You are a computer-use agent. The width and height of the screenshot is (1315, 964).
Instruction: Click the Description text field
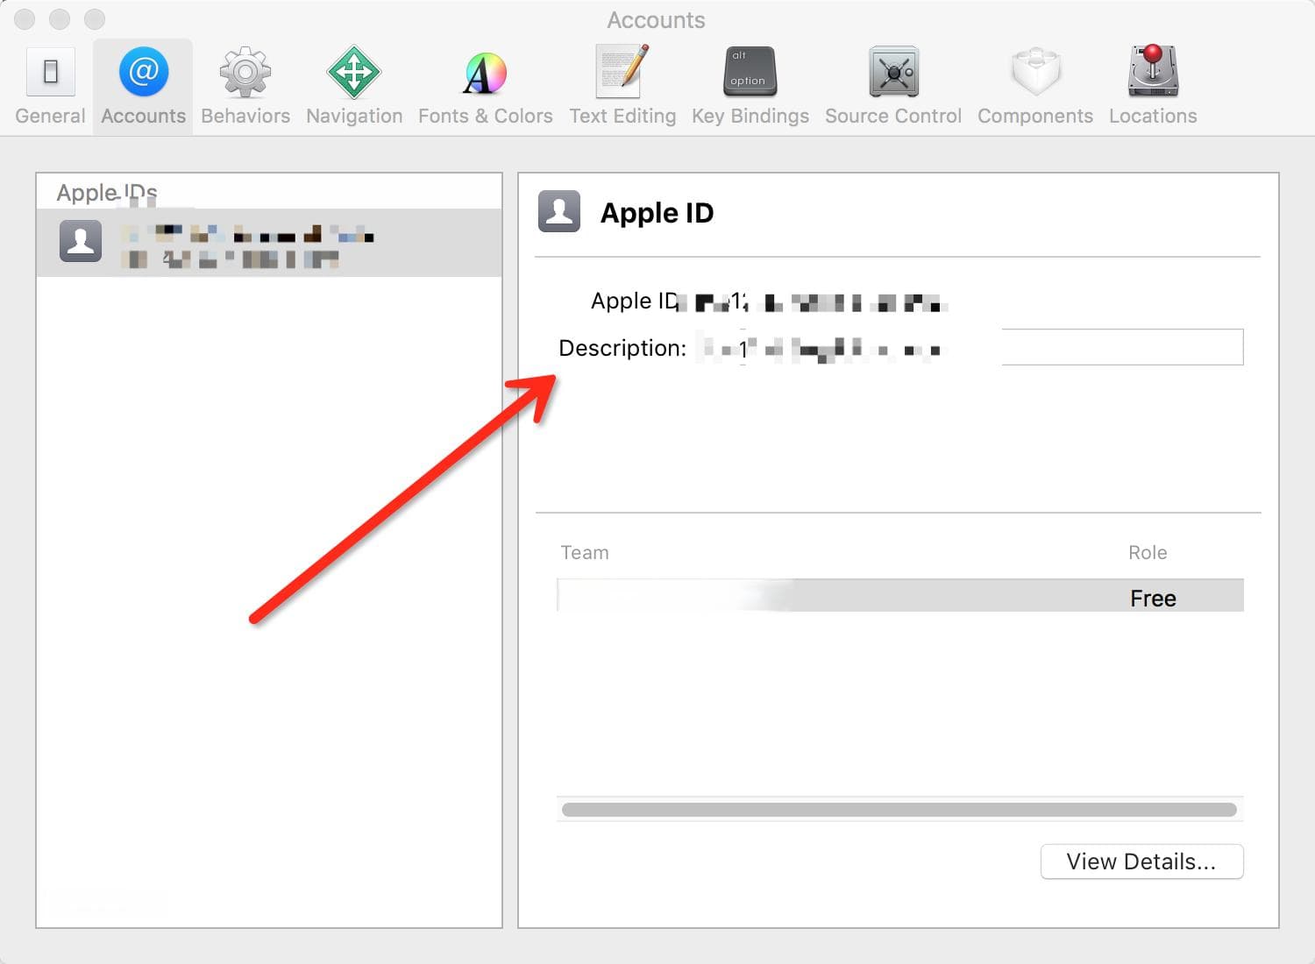[x=970, y=347]
